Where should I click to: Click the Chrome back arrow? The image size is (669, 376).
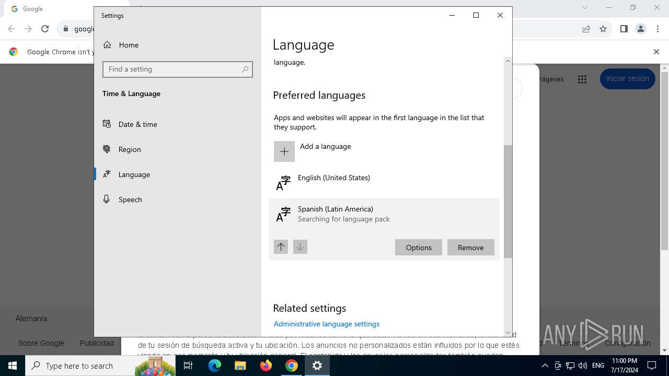(x=11, y=29)
